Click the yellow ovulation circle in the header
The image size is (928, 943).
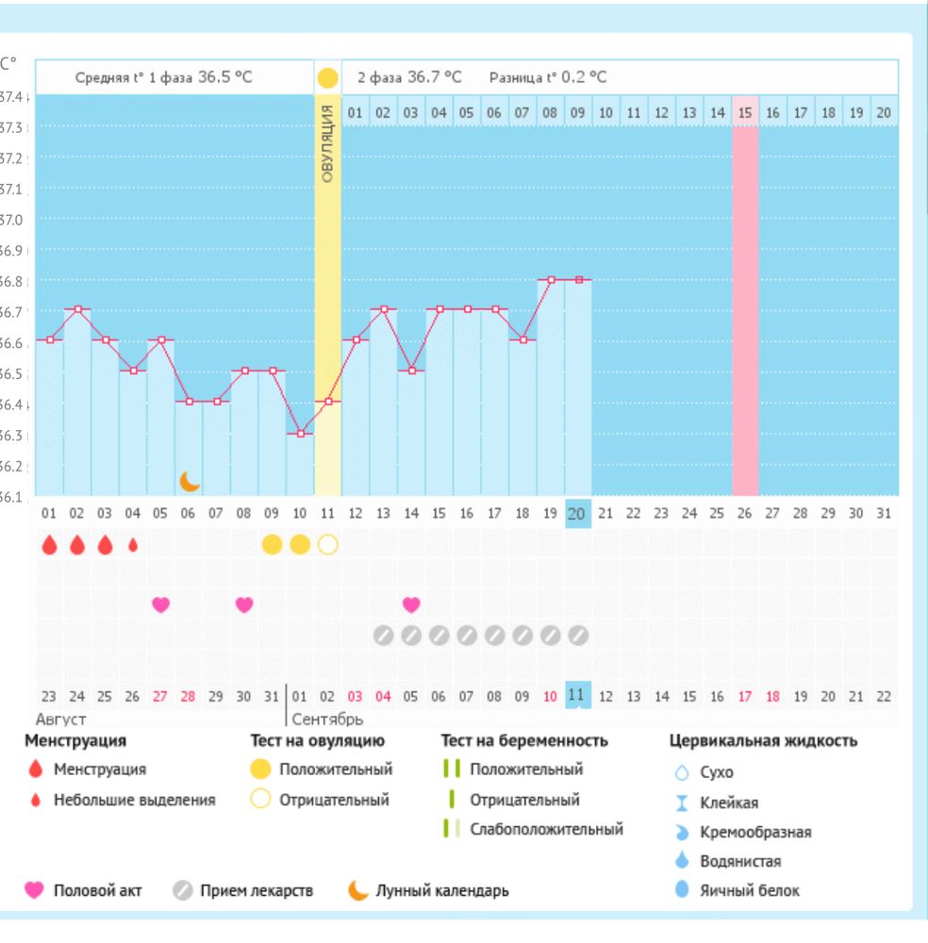click(x=327, y=77)
